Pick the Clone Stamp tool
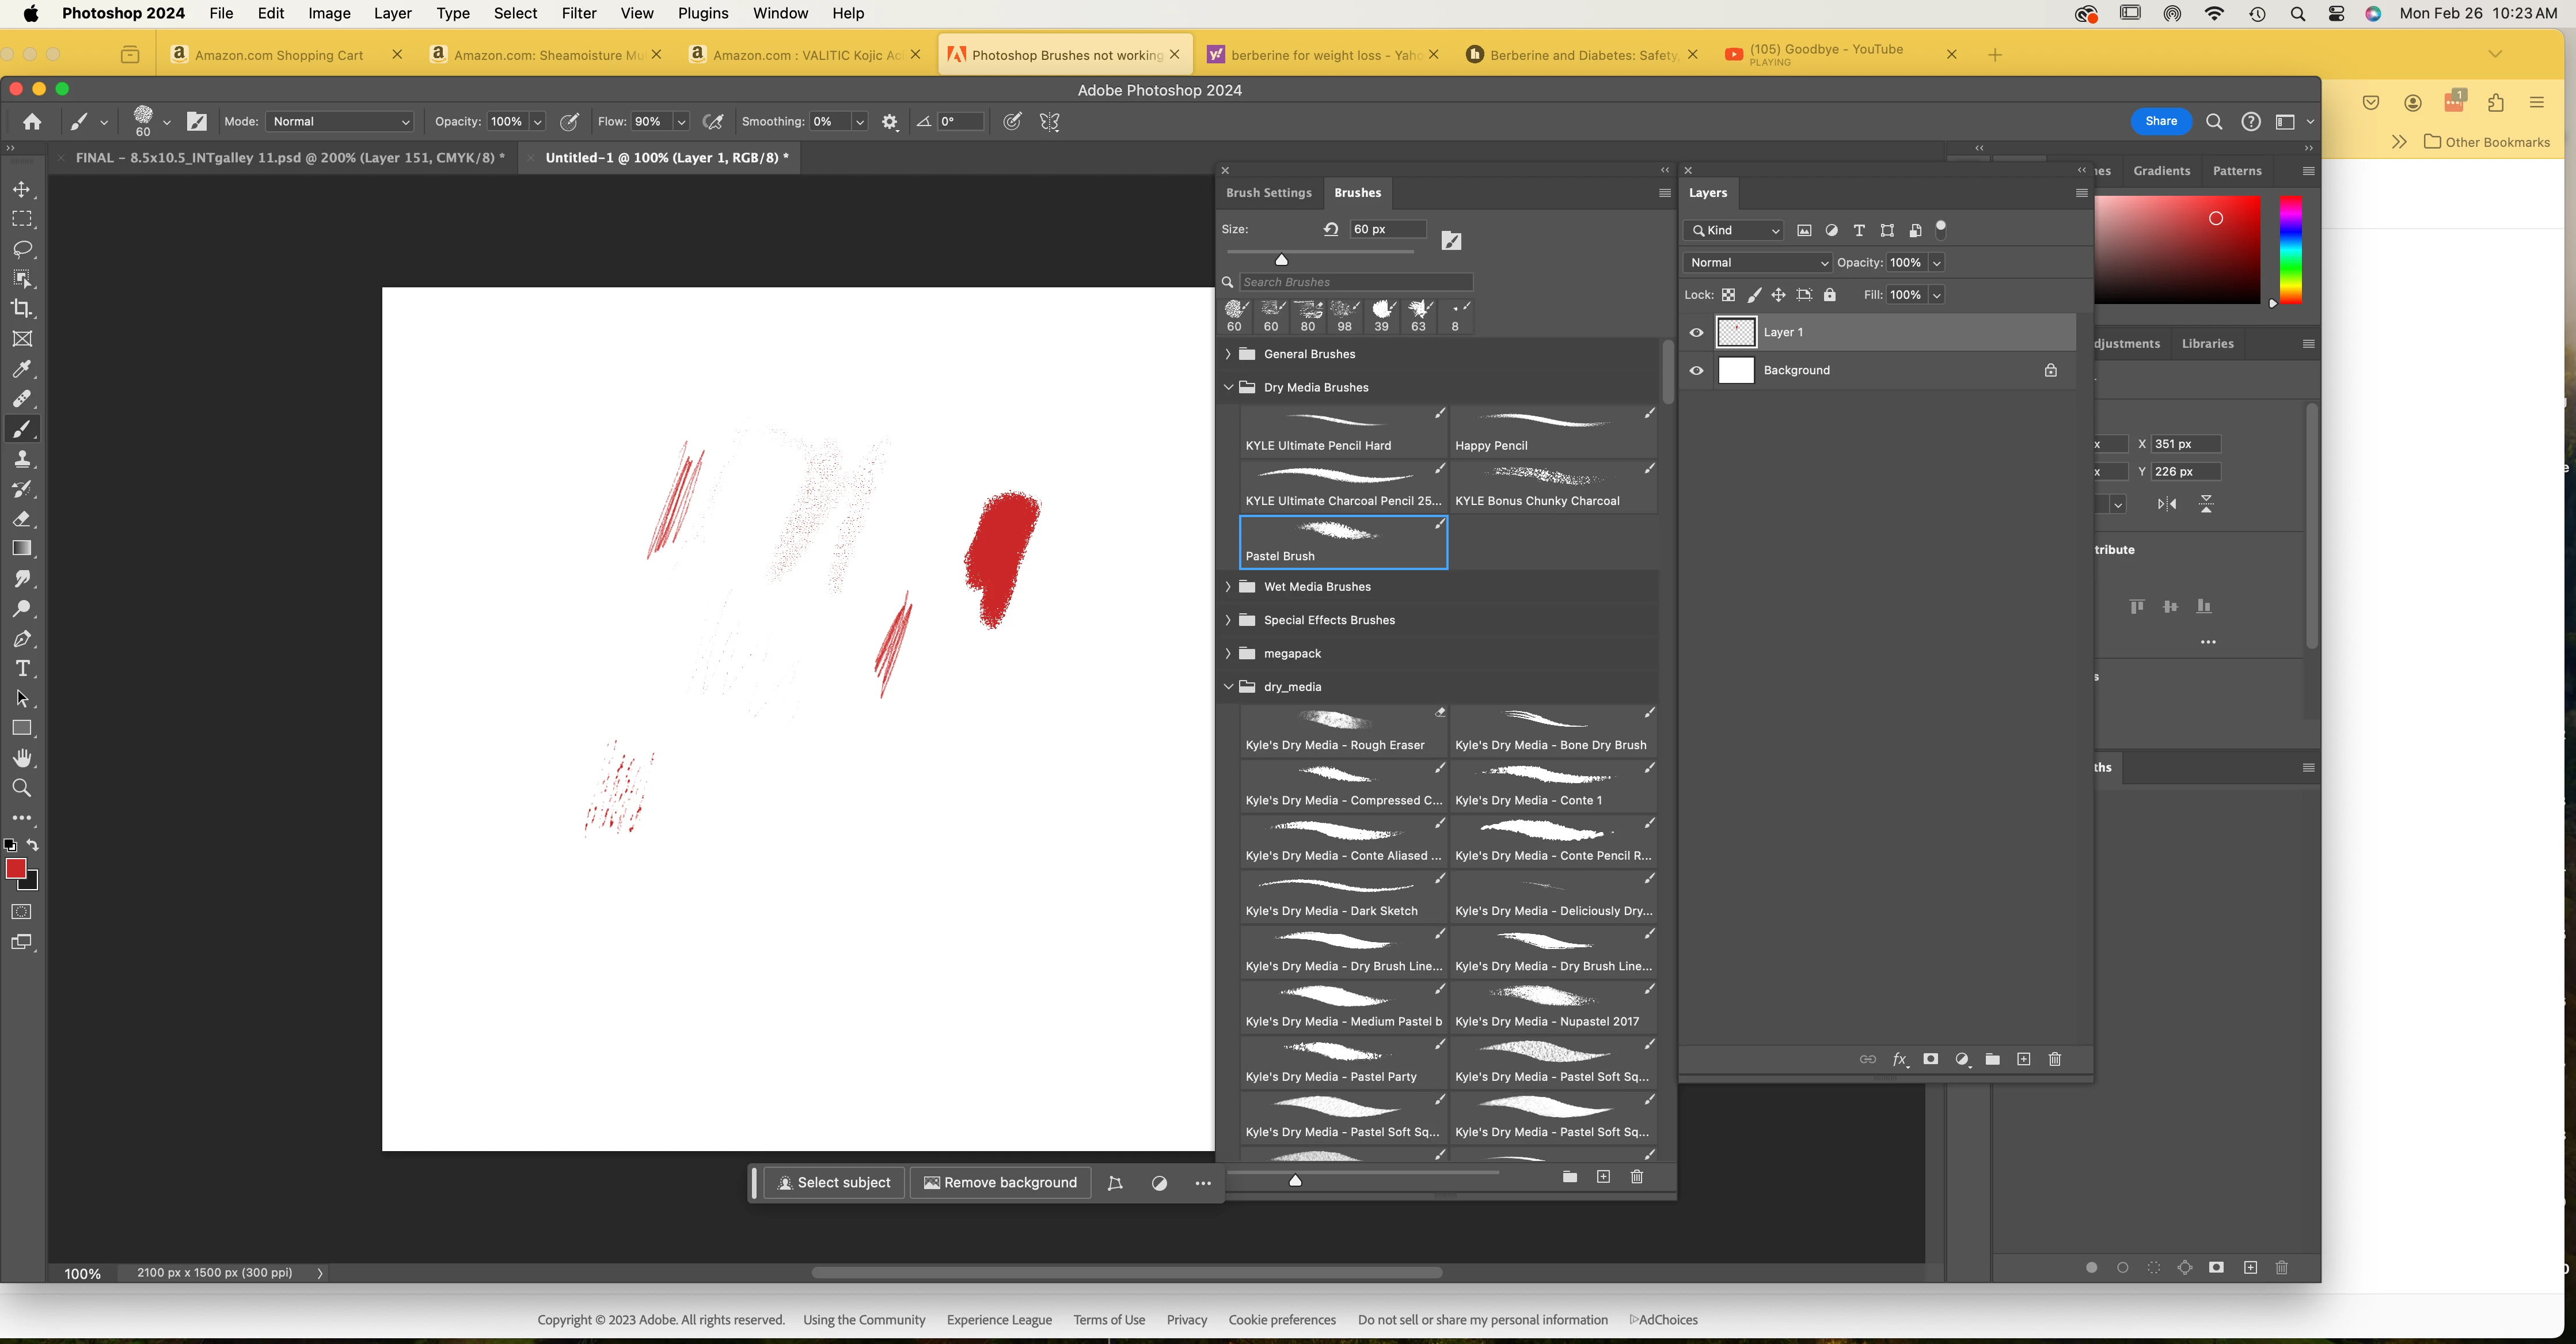This screenshot has height=1344, width=2576. point(22,459)
